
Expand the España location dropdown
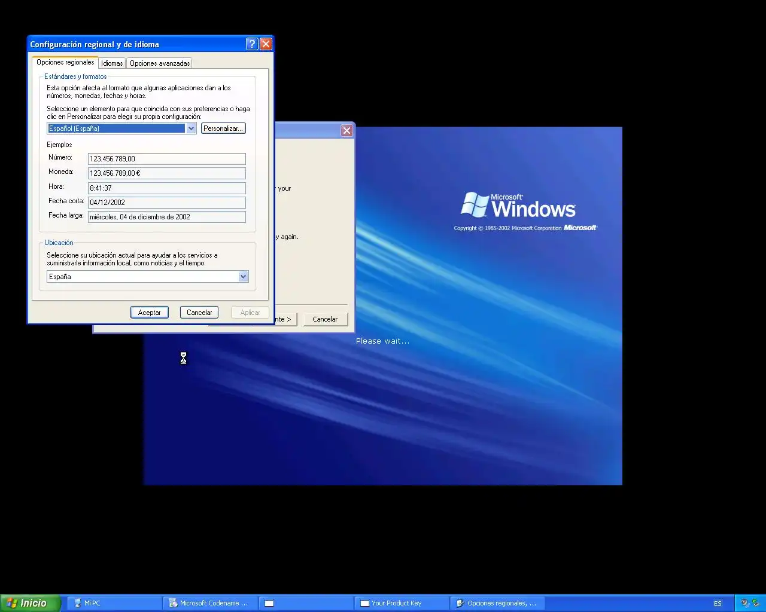click(243, 277)
